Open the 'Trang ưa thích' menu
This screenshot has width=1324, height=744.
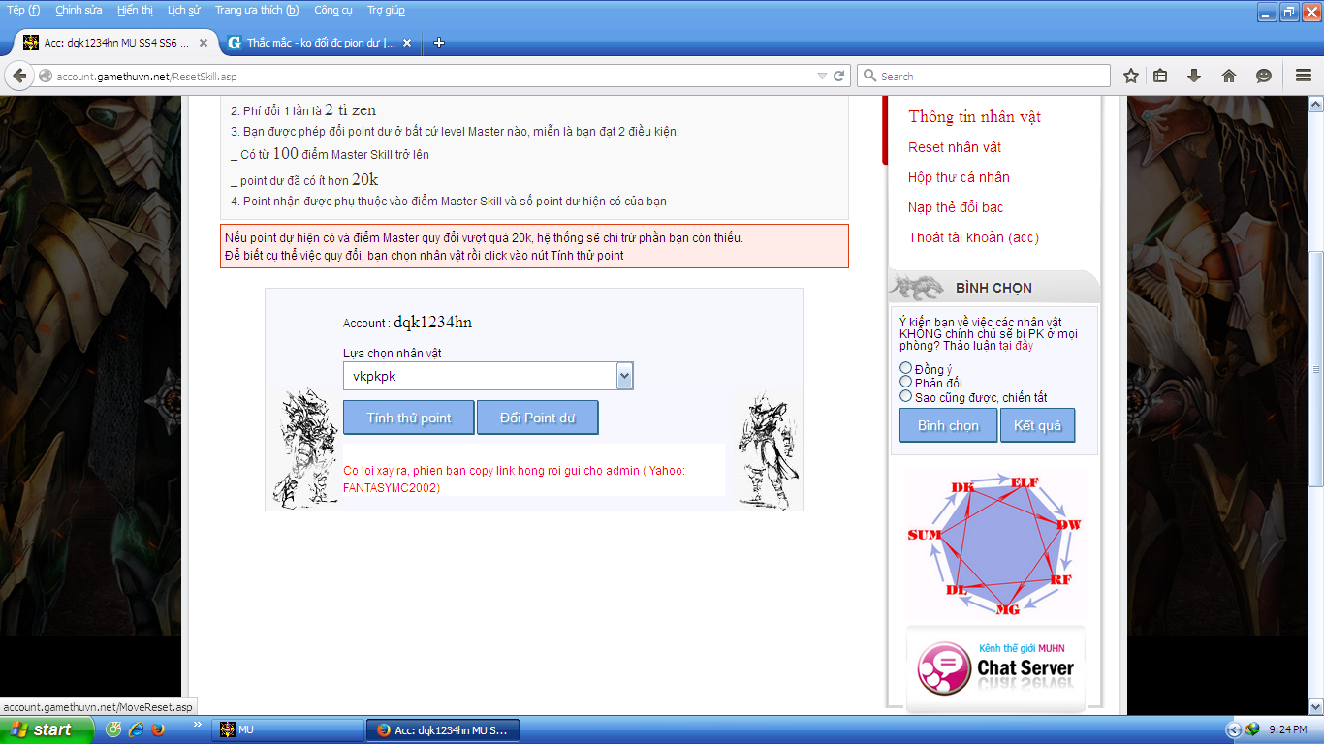[x=257, y=10]
